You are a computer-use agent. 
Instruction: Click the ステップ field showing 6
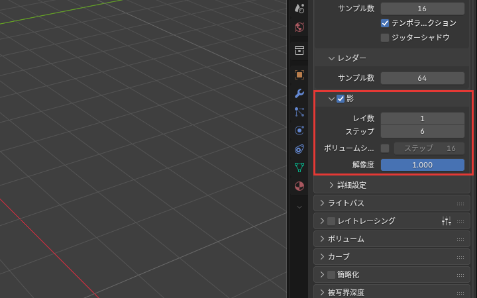coord(423,131)
